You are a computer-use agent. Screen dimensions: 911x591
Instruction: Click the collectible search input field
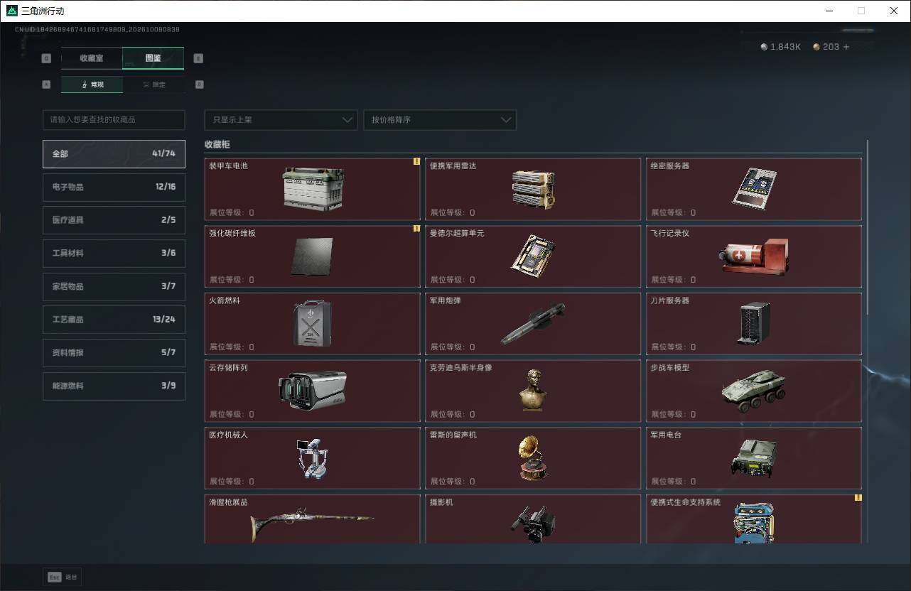(x=114, y=119)
